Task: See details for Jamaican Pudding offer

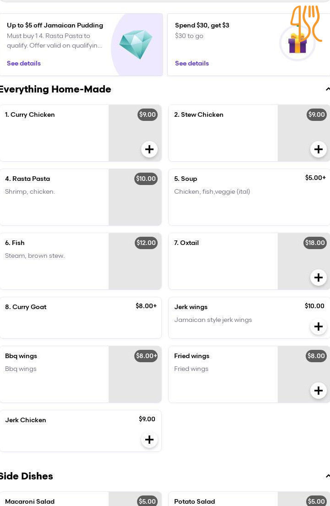Action: 24,63
